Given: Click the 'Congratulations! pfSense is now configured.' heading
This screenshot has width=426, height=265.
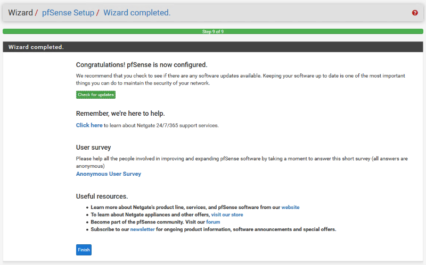Looking at the screenshot, I should (141, 65).
